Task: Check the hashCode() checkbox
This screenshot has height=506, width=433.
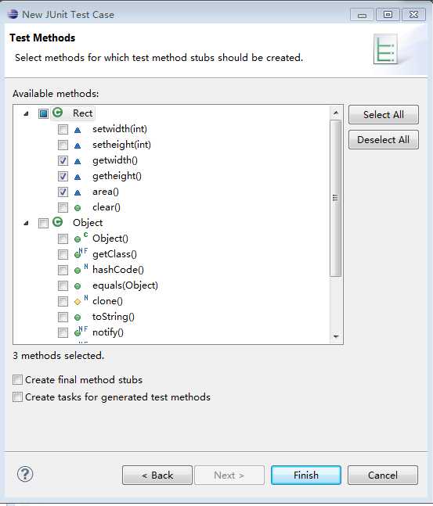Action: [x=63, y=270]
